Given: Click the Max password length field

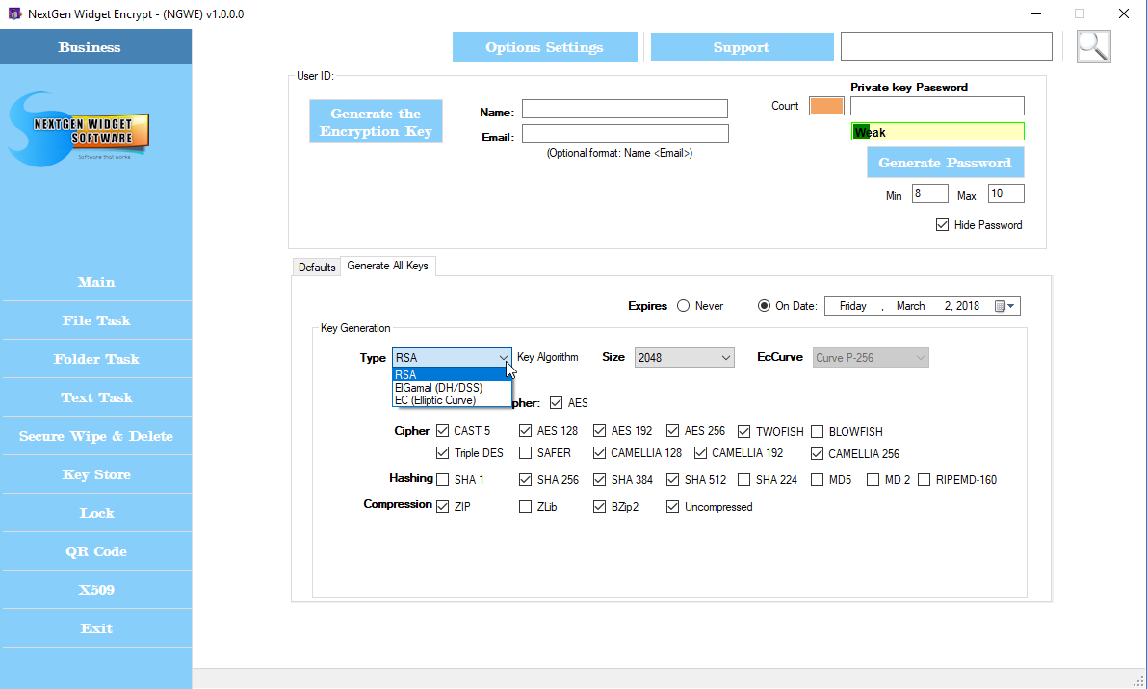Looking at the screenshot, I should tap(1005, 193).
